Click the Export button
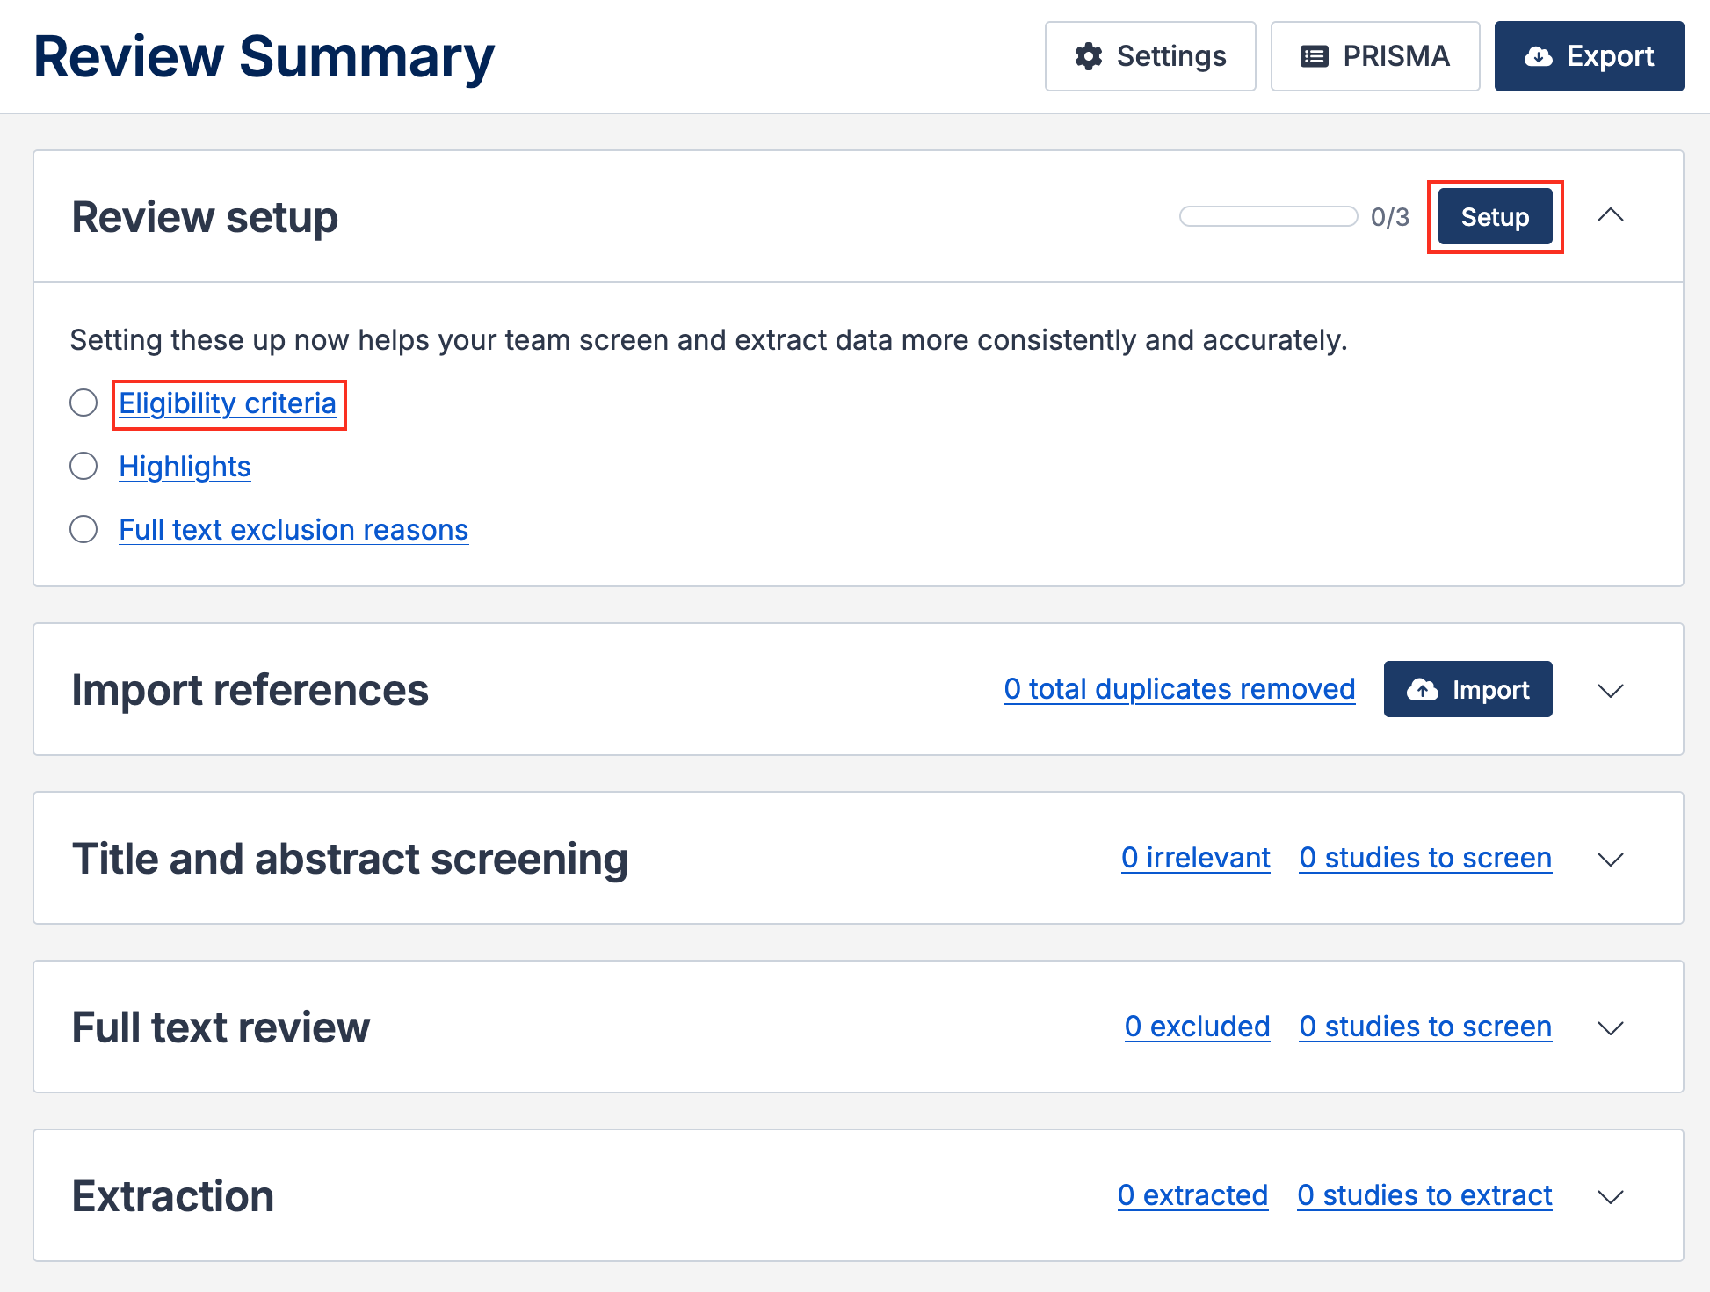The height and width of the screenshot is (1292, 1710). pos(1589,56)
